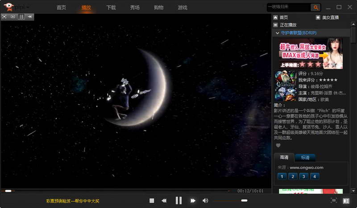Image resolution: width=357 pixels, height=208 pixels.
Task: Click the plus icon beside 美女直播
Action: pos(318,17)
